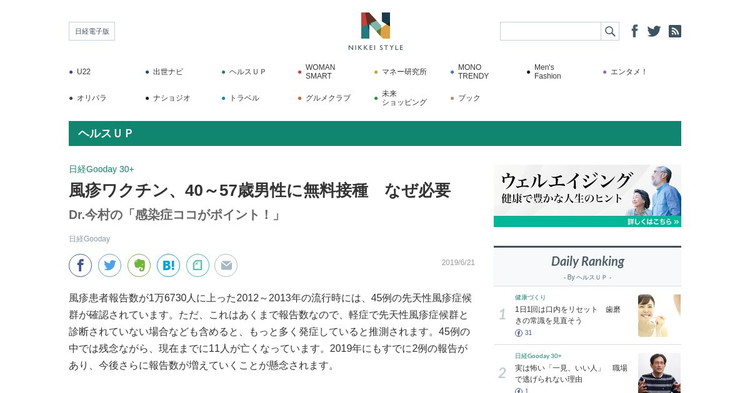
Task: Save article to Evernote
Action: click(139, 265)
